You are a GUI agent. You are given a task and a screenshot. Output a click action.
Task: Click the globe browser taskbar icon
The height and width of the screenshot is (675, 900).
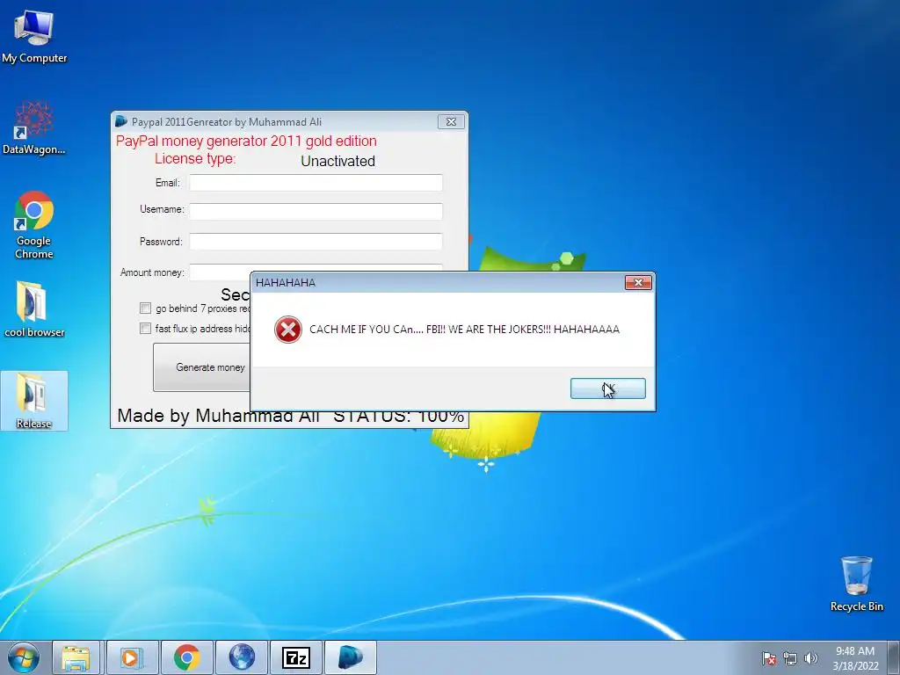click(242, 657)
